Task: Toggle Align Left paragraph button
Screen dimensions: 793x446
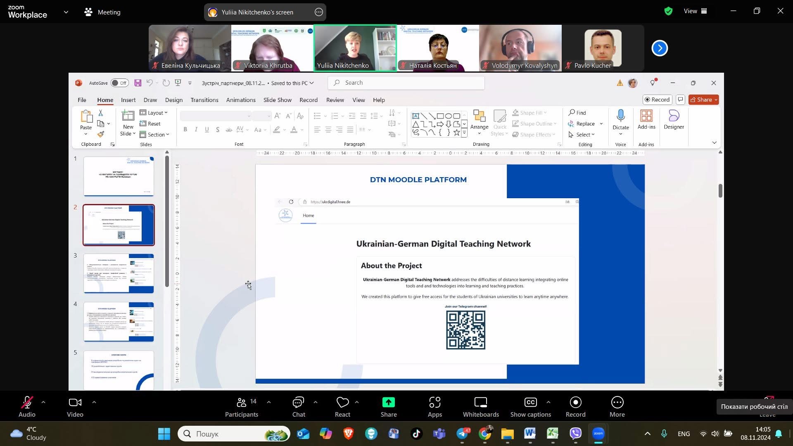Action: [x=317, y=130]
